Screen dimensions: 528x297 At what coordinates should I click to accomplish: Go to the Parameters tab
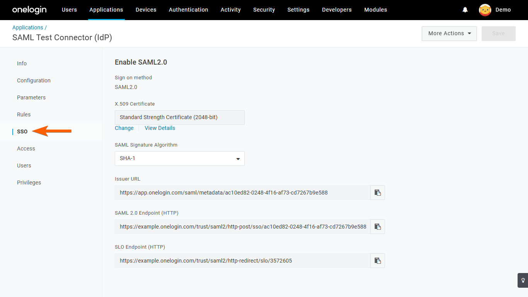pyautogui.click(x=31, y=97)
